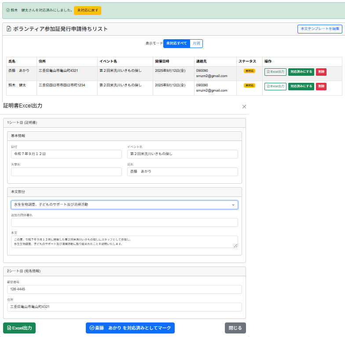Click Excel出力 button in 鈴木 健太 row
The width and height of the screenshot is (345, 337).
coord(275,86)
